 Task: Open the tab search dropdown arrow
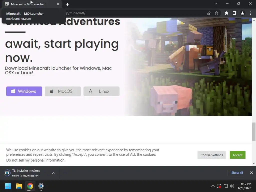216,3
